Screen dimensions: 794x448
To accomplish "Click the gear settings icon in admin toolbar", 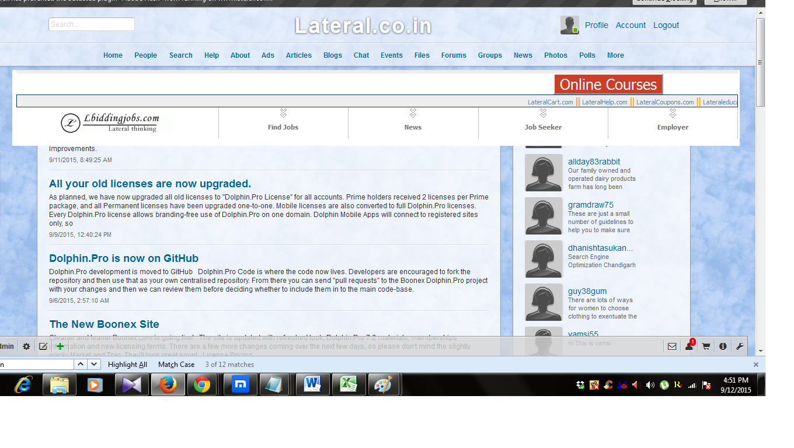I will click(x=26, y=346).
